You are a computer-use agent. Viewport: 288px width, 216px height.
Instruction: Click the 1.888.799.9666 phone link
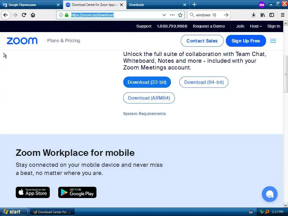pos(172,26)
